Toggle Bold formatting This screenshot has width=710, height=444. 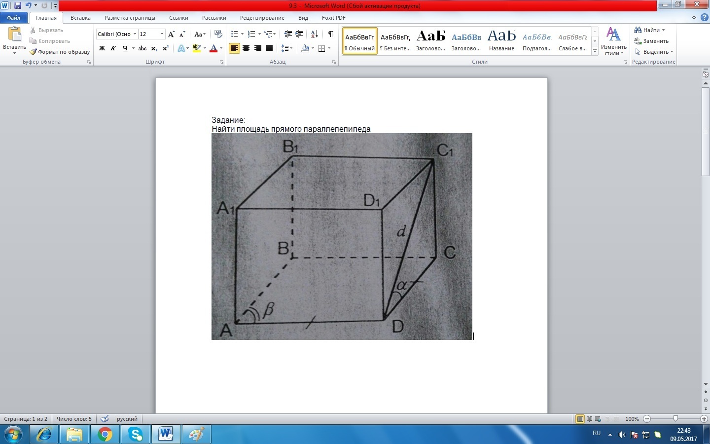102,48
